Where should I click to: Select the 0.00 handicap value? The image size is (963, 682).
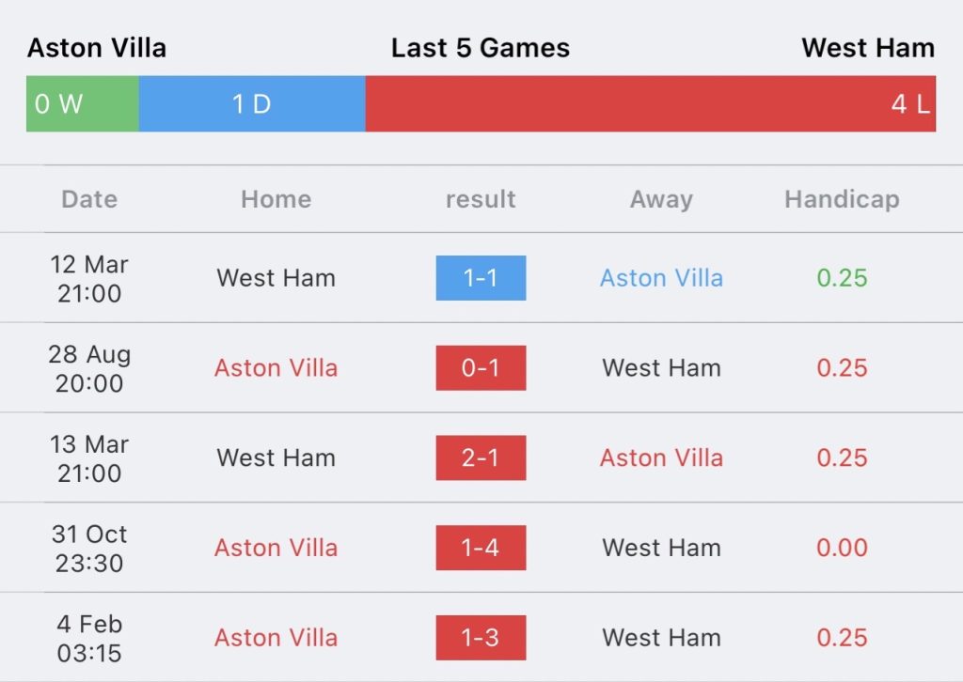(x=842, y=548)
